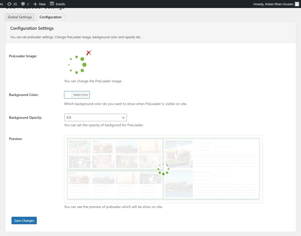Image resolution: width=301 pixels, height=236 pixels.
Task: Open the Howdy, Aslam Khan Gouran menu
Action: coord(273,4)
